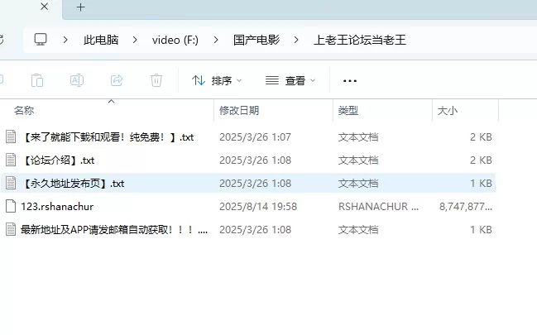
Task: Select file 【论坛介绍】.txt
Action: pos(58,160)
